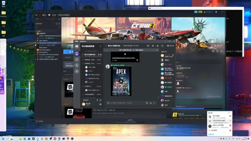Open The Crew 2 info icon in Steam

tap(217, 51)
